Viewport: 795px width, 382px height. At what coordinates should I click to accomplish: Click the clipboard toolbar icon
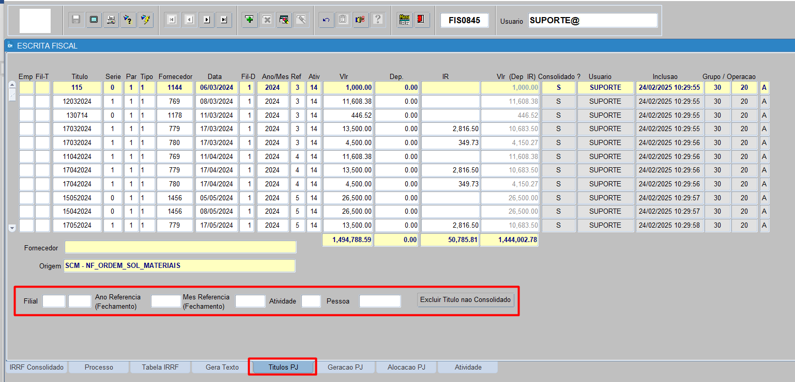click(343, 20)
